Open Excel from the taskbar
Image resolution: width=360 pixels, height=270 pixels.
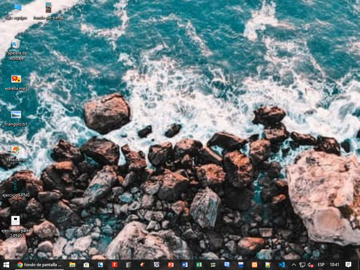[x=199, y=265]
